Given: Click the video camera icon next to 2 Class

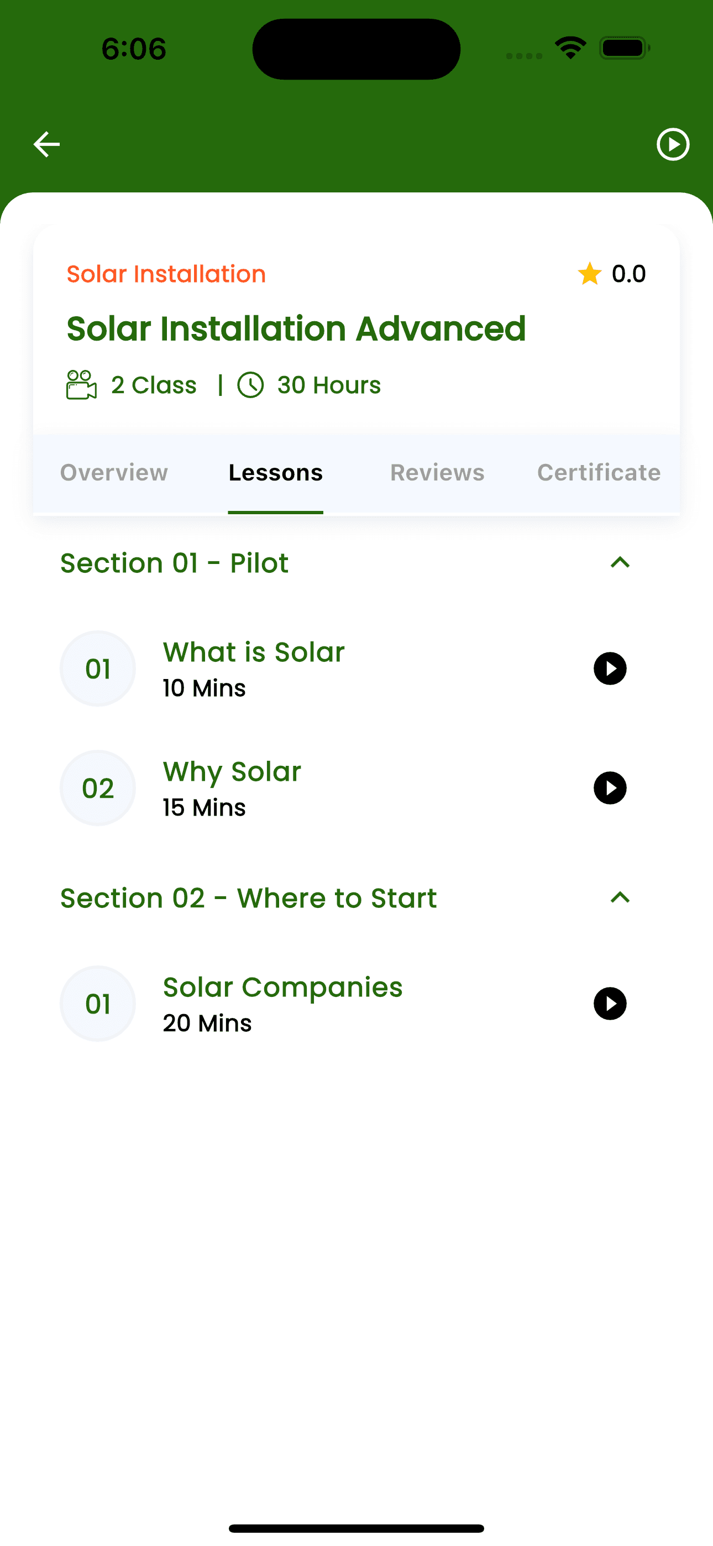Looking at the screenshot, I should pos(82,385).
